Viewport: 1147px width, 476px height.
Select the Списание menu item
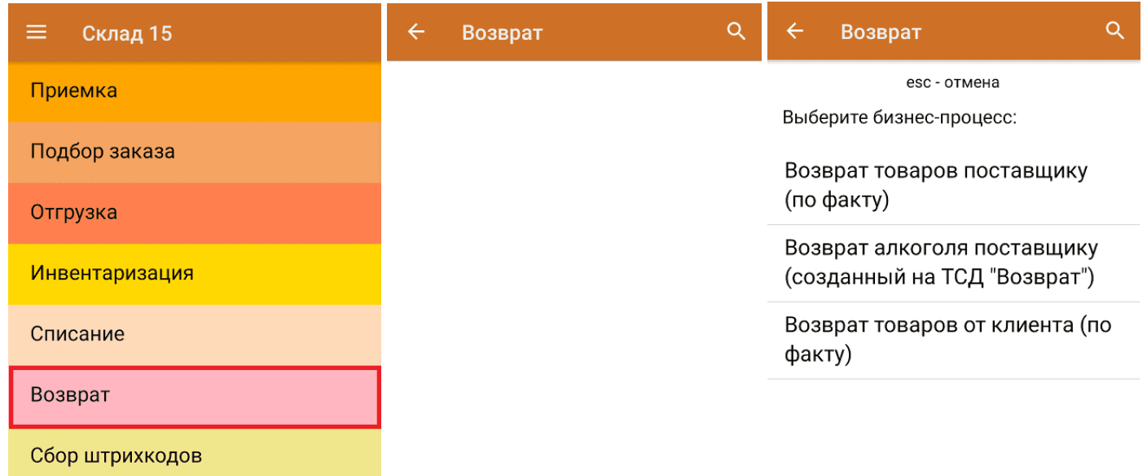[194, 334]
